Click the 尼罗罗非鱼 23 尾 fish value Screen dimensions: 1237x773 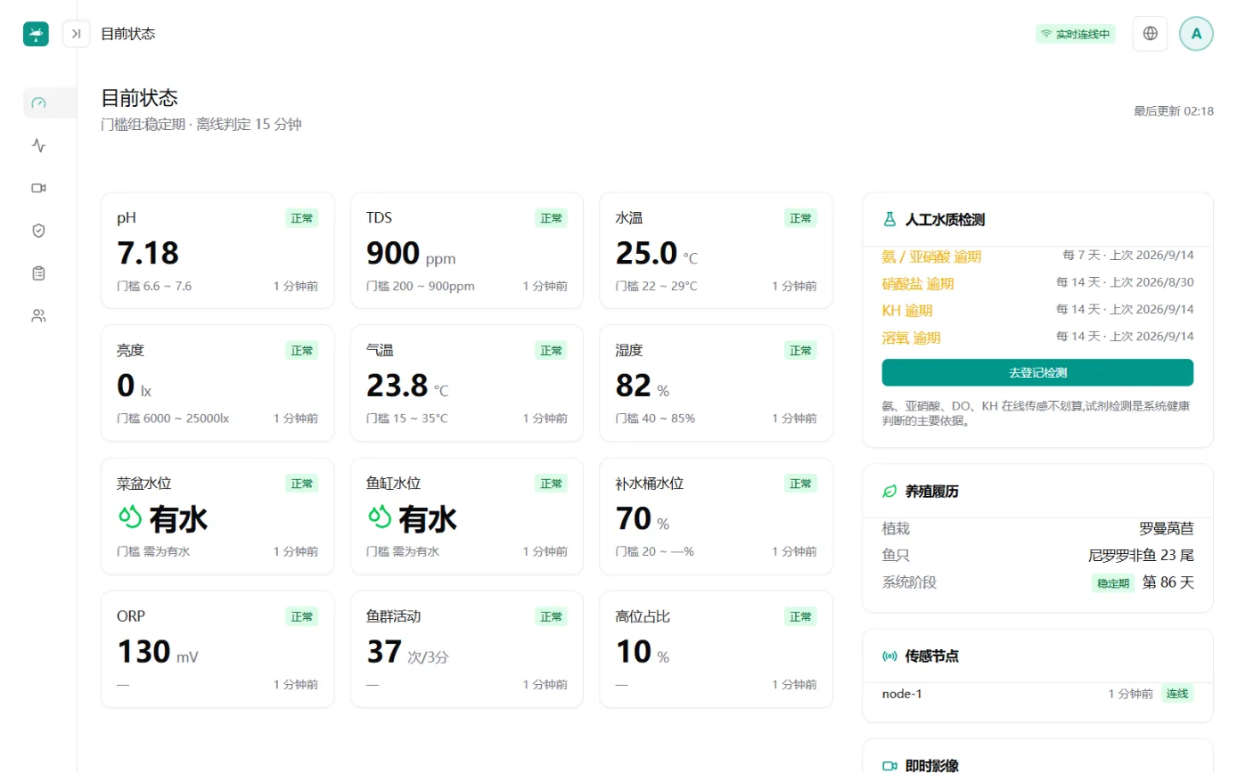(x=1141, y=556)
